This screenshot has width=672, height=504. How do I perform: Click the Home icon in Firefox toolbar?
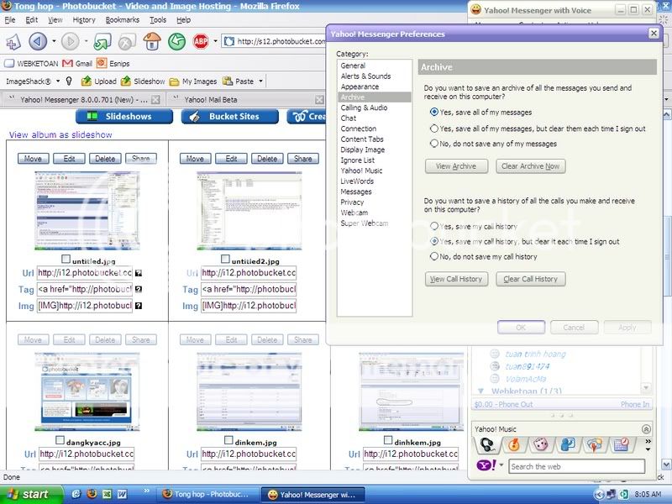(153, 41)
